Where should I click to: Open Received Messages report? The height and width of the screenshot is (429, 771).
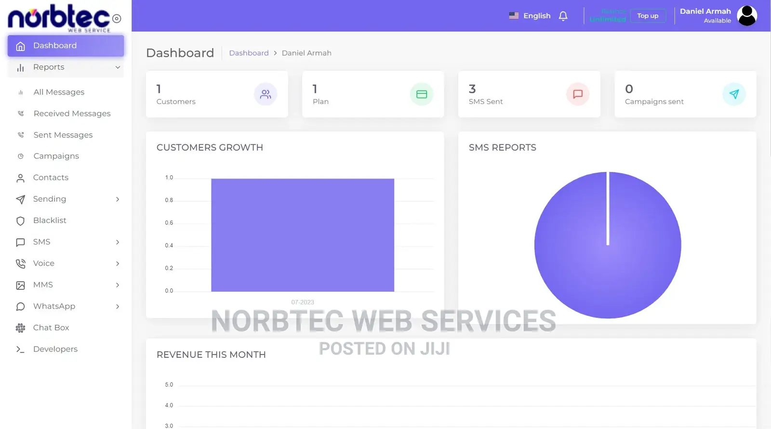(x=72, y=114)
